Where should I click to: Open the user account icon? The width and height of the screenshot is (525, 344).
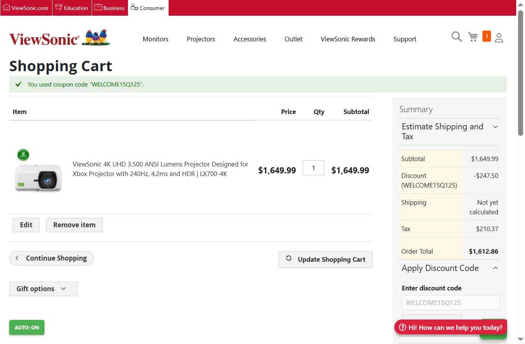[499, 37]
